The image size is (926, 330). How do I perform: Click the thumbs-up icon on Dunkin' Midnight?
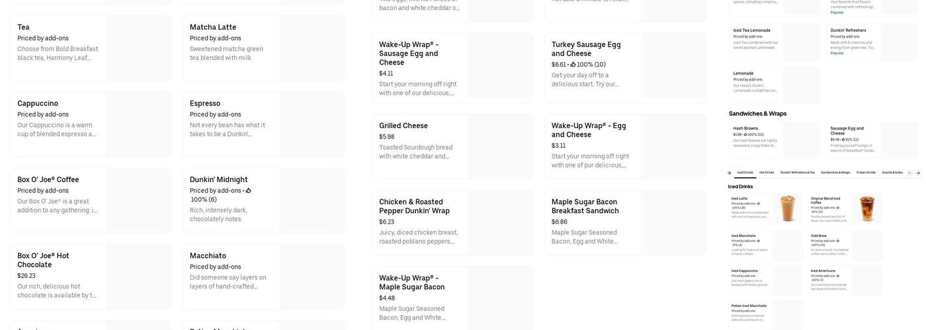coord(248,191)
